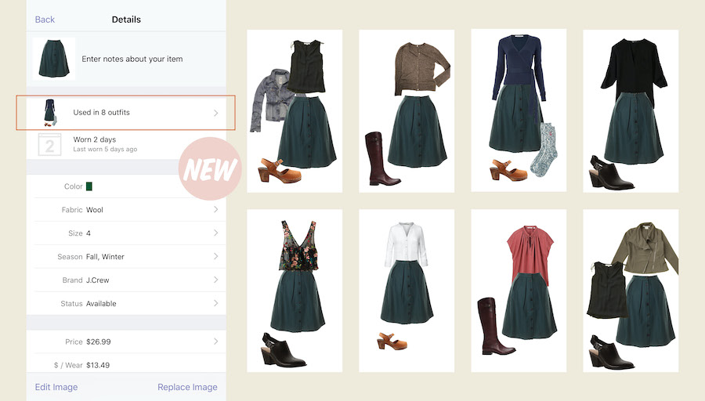Select the Size value 4

[88, 233]
